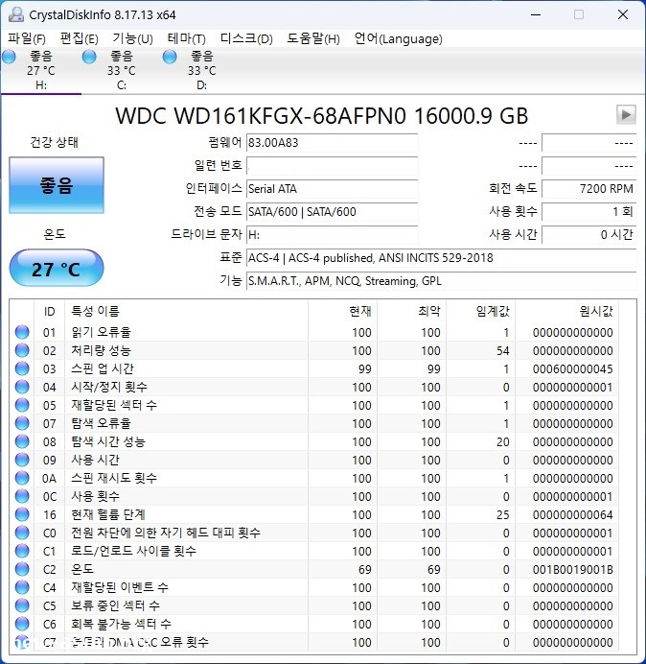Click status orb for attribute C2 온도
This screenshot has height=664, width=646.
pos(22,569)
